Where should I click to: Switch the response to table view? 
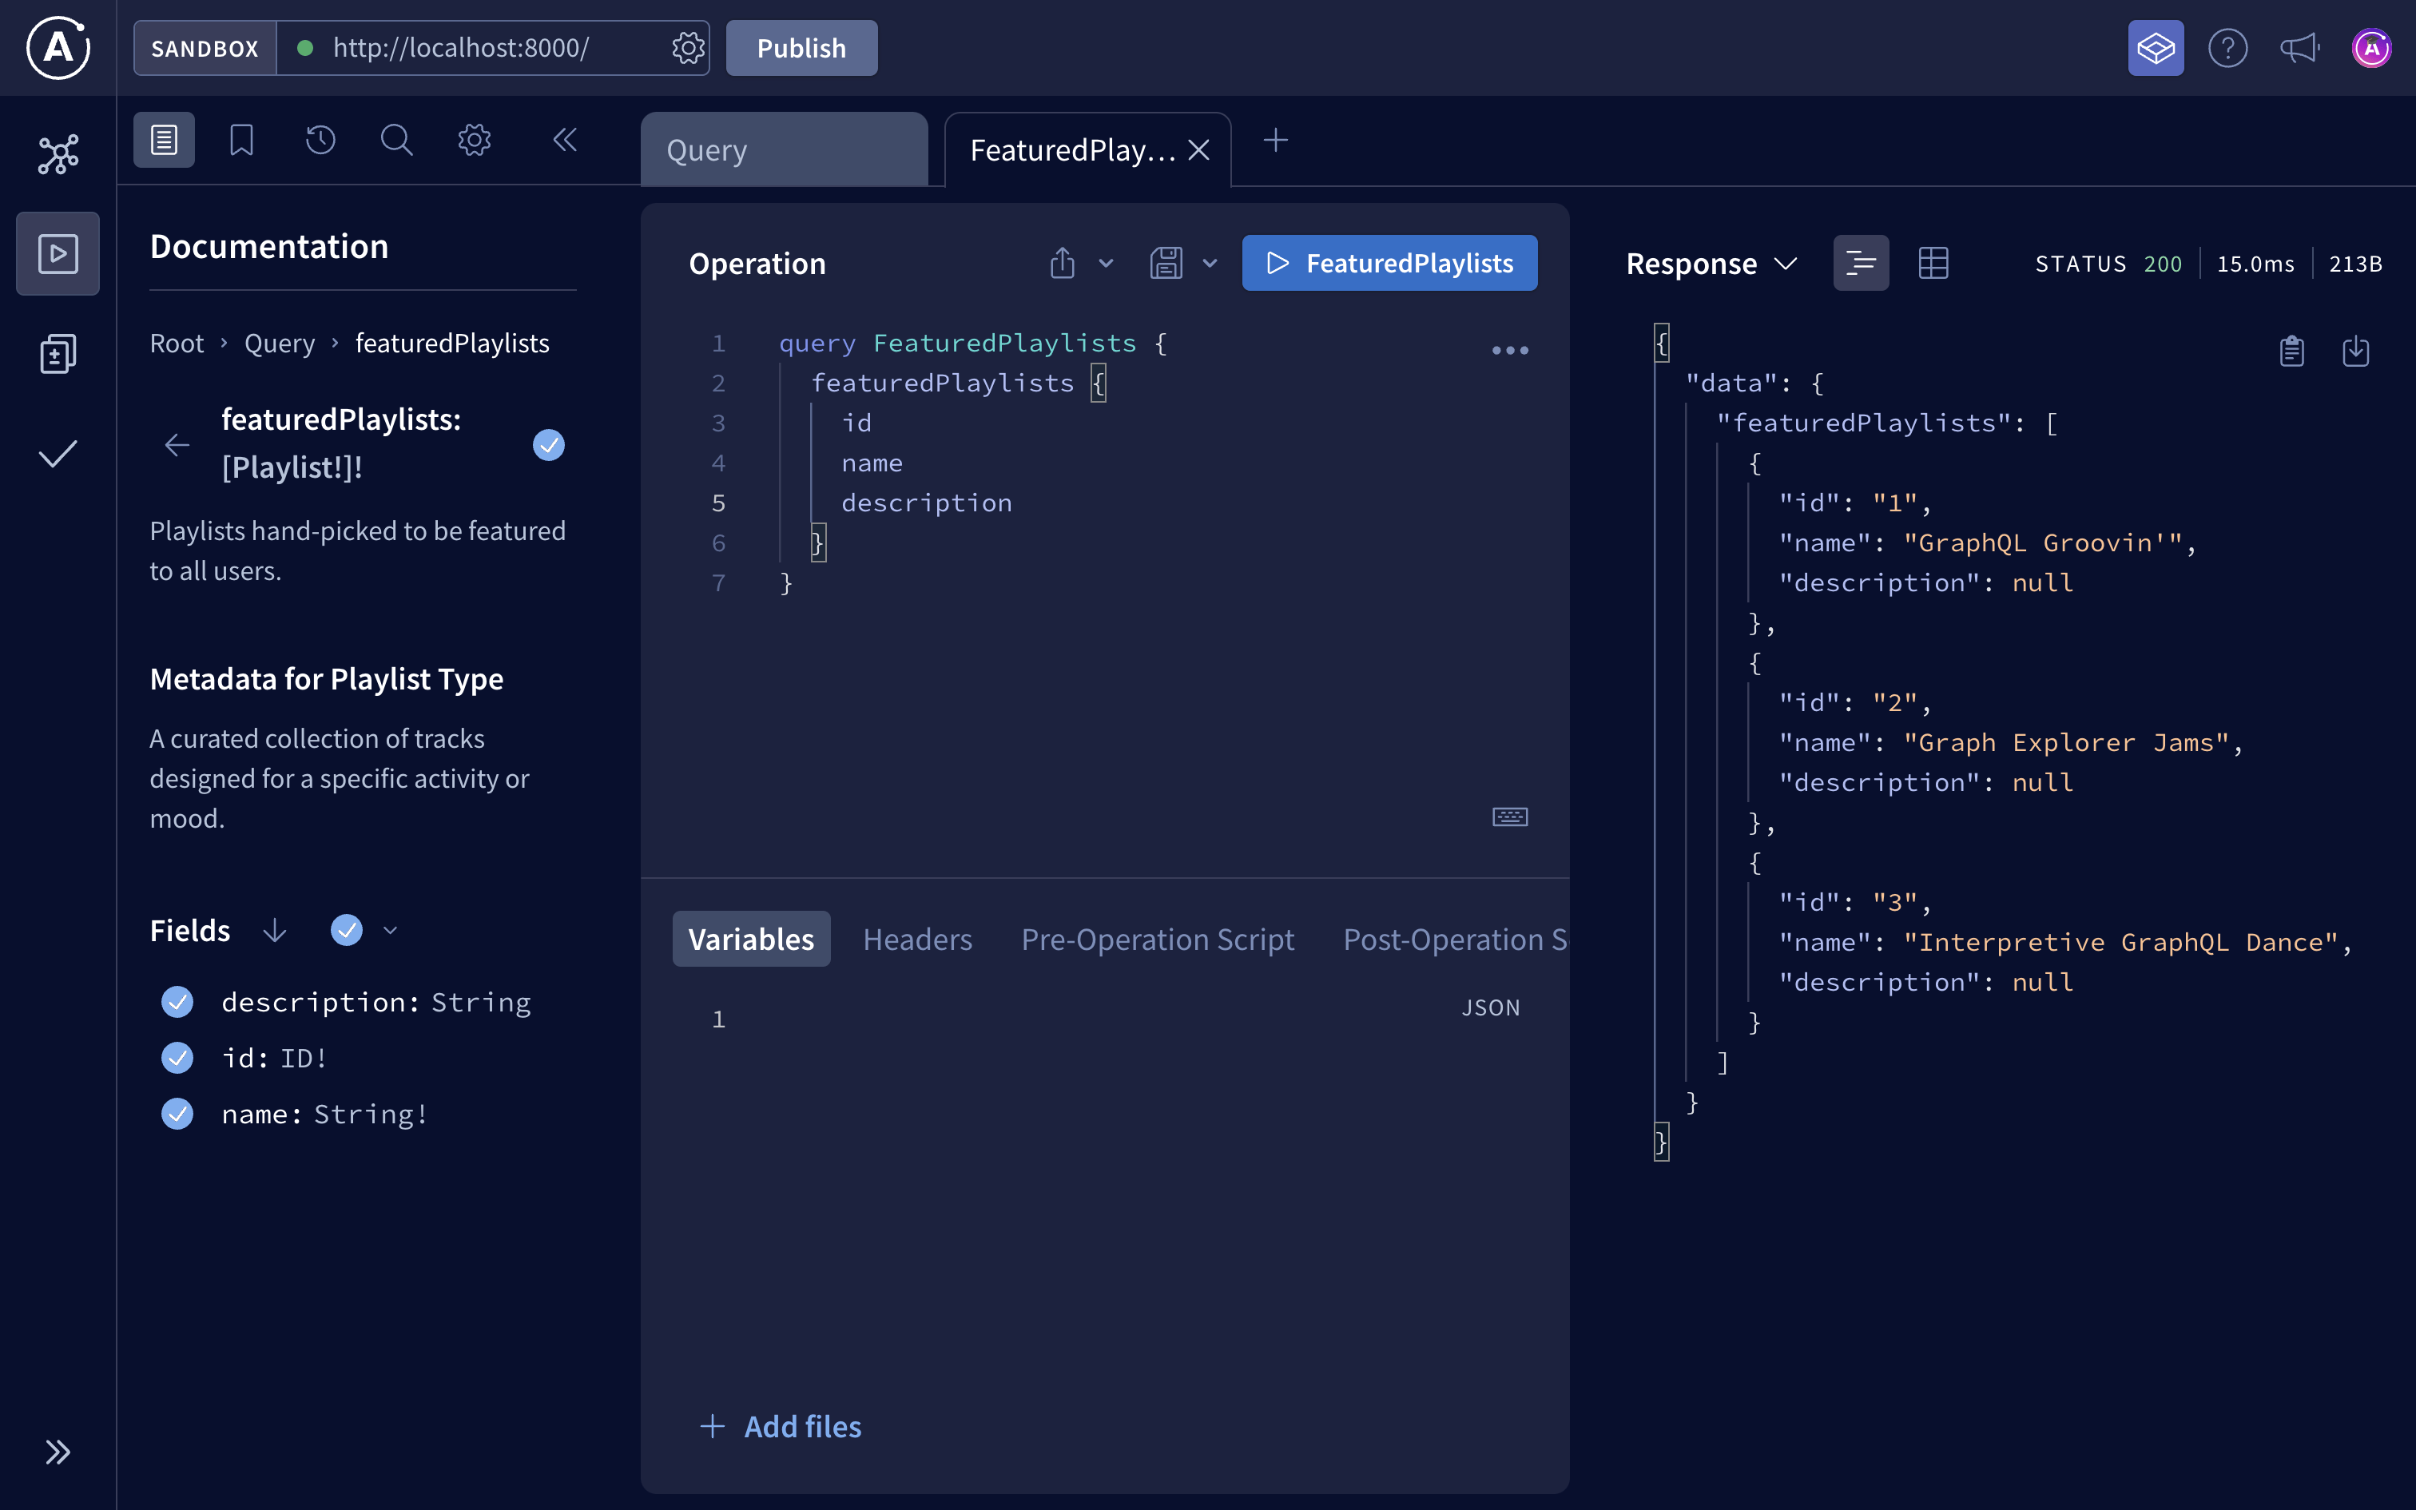coord(1933,262)
